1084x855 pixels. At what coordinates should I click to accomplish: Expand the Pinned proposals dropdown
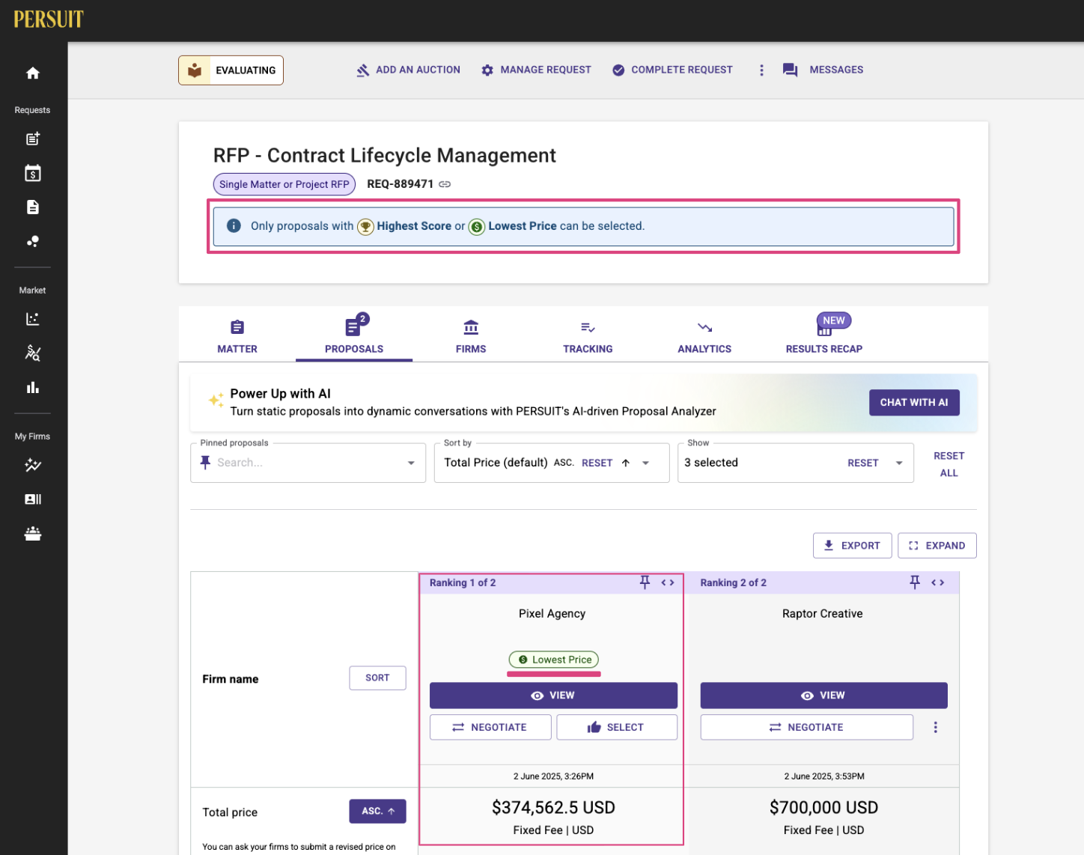(411, 463)
